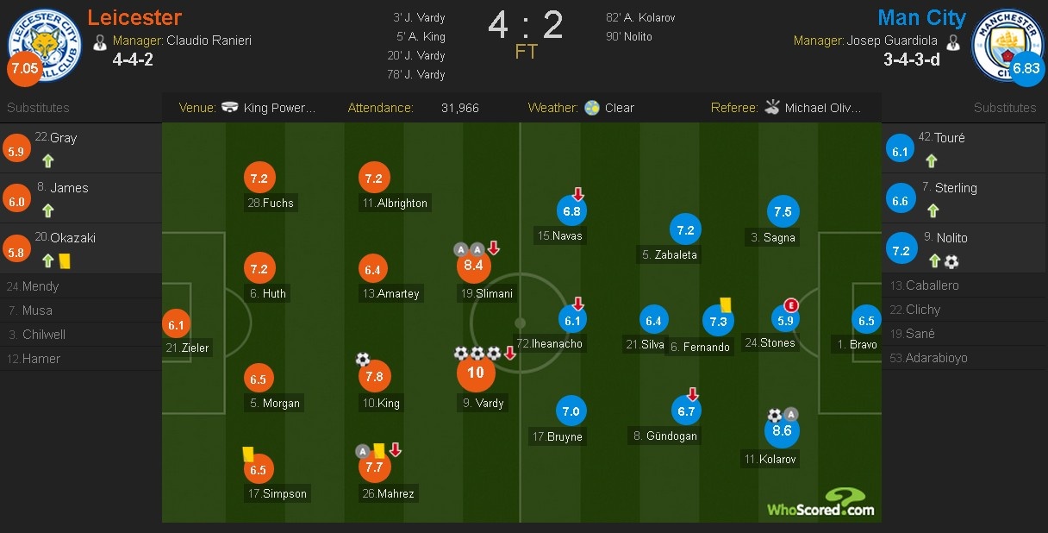Open the Man City team page
This screenshot has height=533, width=1048.
[x=922, y=17]
